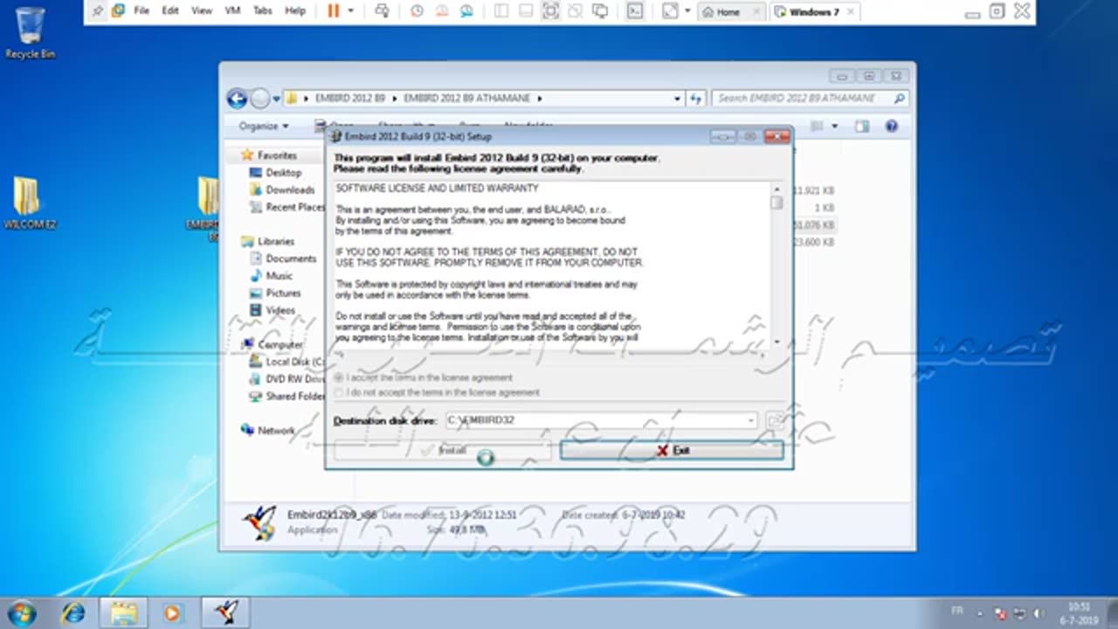Open the VMware File menu
The height and width of the screenshot is (629, 1118).
click(141, 11)
